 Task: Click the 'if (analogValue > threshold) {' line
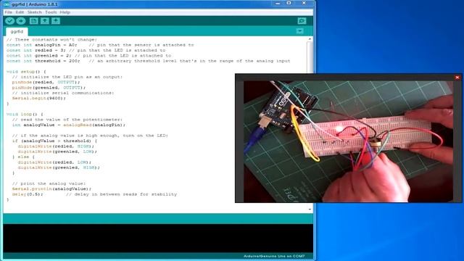[54, 141]
